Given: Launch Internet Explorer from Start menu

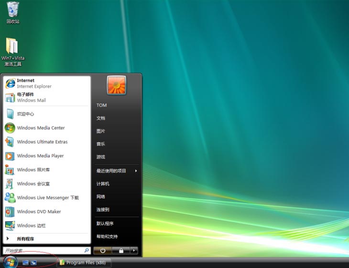Looking at the screenshot, I should pos(47,83).
